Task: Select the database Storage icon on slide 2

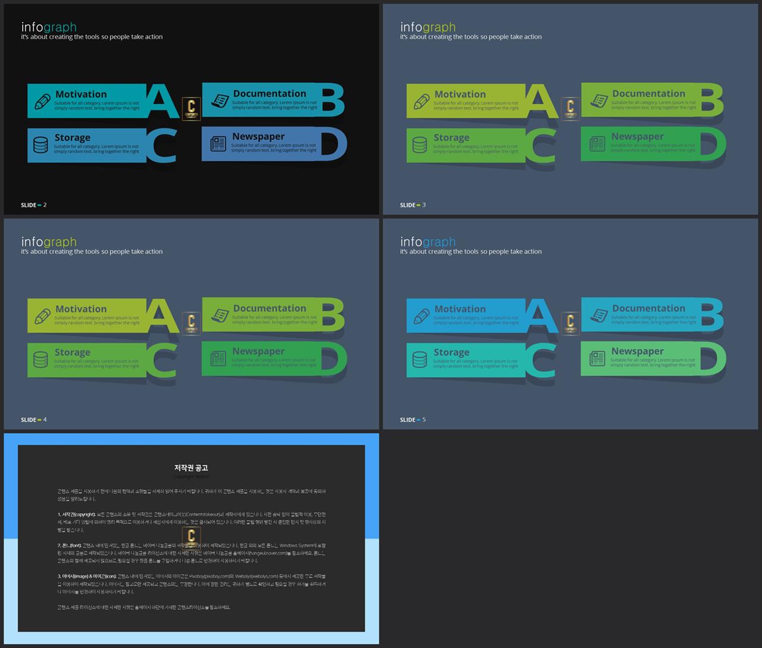Action: (x=40, y=145)
